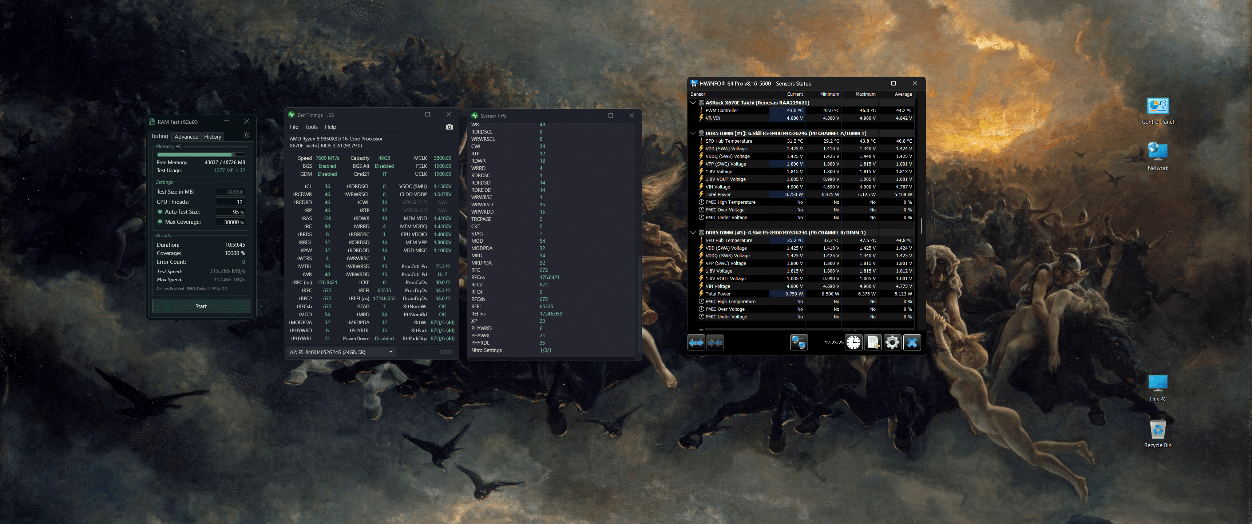This screenshot has width=1252, height=524.
Task: Open HWiNFO remote network monitoring icon
Action: click(799, 343)
